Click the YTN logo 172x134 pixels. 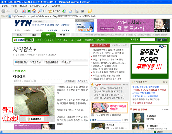click(x=23, y=23)
